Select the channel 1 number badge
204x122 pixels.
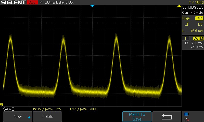pyautogui.click(x=185, y=38)
